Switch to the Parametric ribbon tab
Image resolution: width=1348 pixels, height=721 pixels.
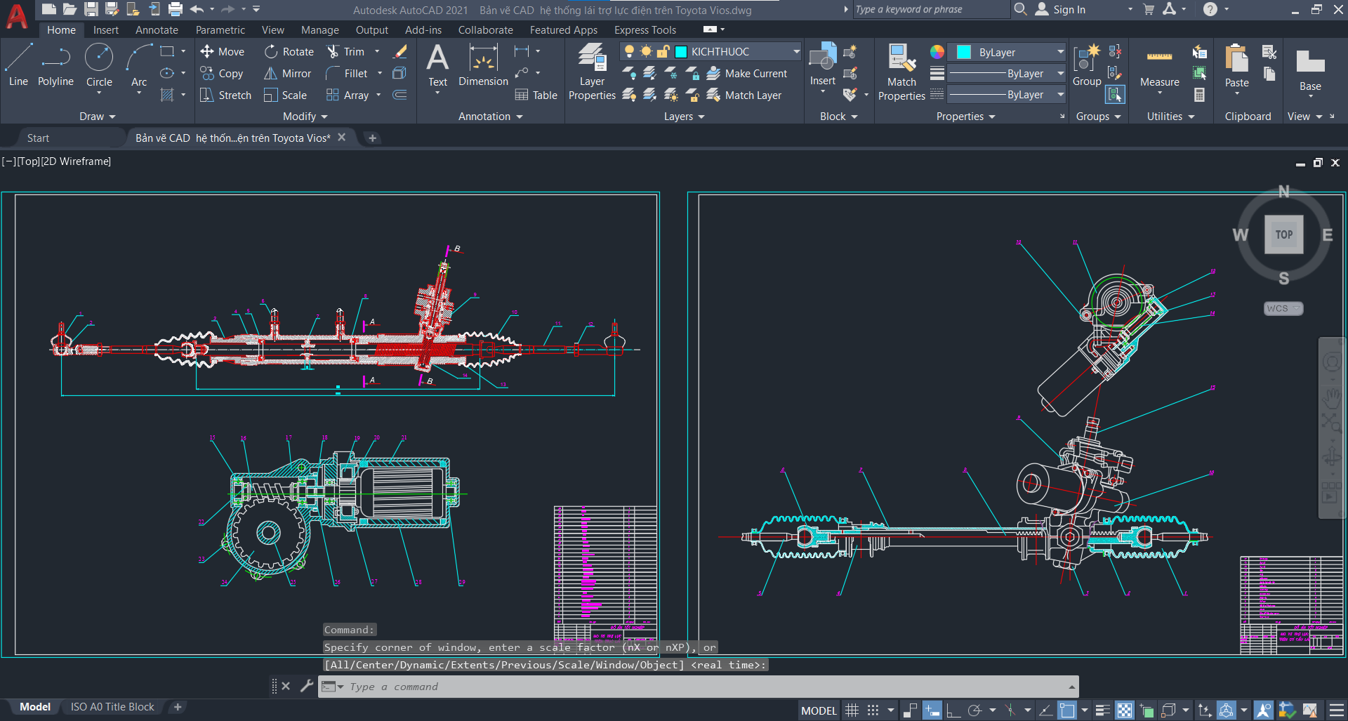tap(220, 30)
